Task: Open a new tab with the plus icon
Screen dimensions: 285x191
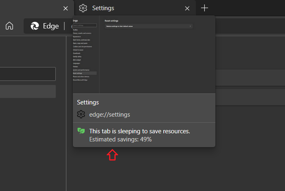Action: point(205,8)
